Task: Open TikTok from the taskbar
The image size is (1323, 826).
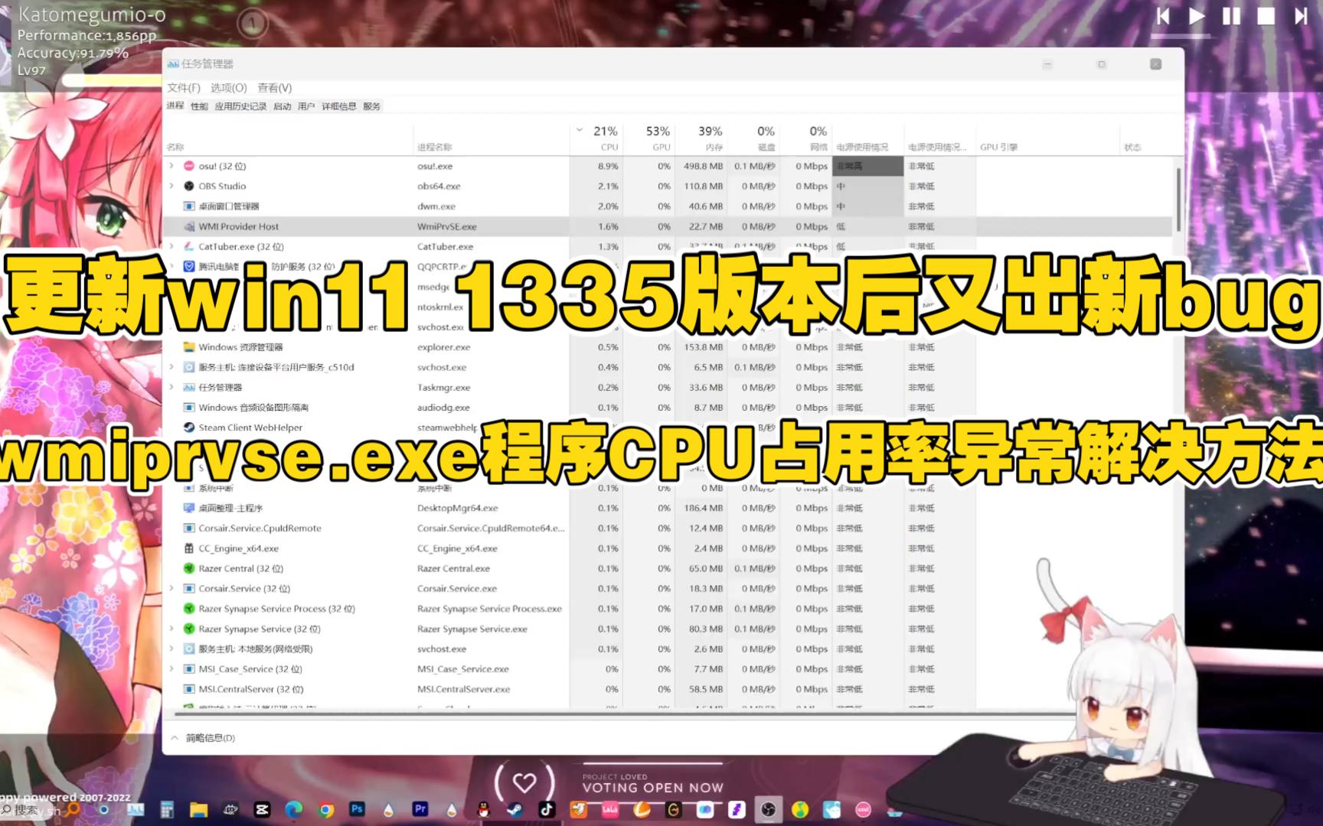Action: (547, 809)
